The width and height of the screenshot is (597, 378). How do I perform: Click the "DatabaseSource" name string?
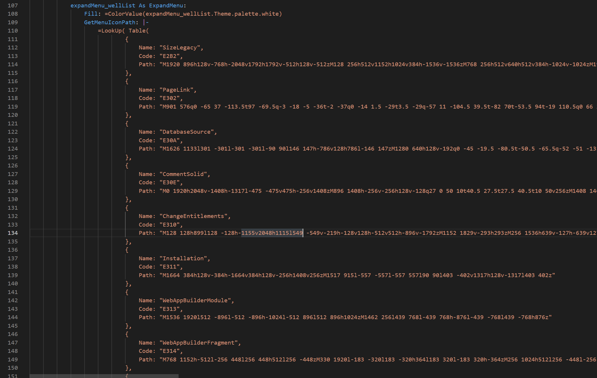tap(188, 132)
